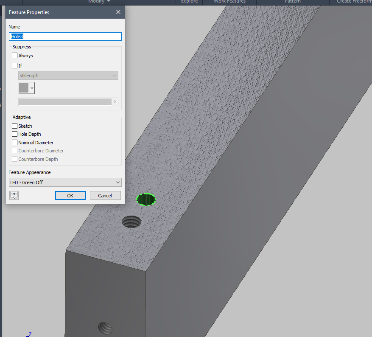Check the Sketch adaptive checkbox
Image resolution: width=372 pixels, height=337 pixels.
(x=14, y=126)
